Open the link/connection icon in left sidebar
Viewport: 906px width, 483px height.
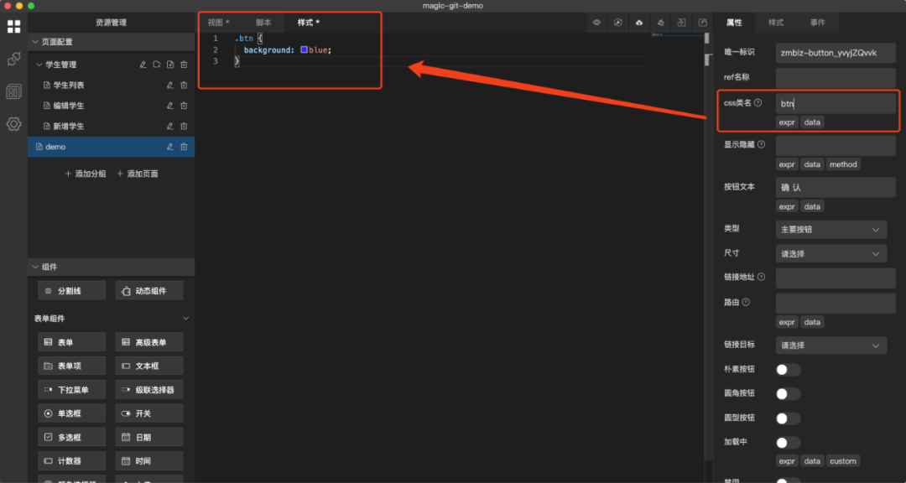[14, 59]
